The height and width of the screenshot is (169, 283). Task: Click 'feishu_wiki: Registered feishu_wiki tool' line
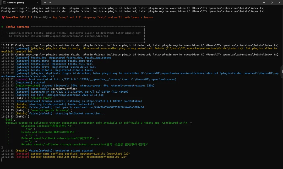[47, 64]
